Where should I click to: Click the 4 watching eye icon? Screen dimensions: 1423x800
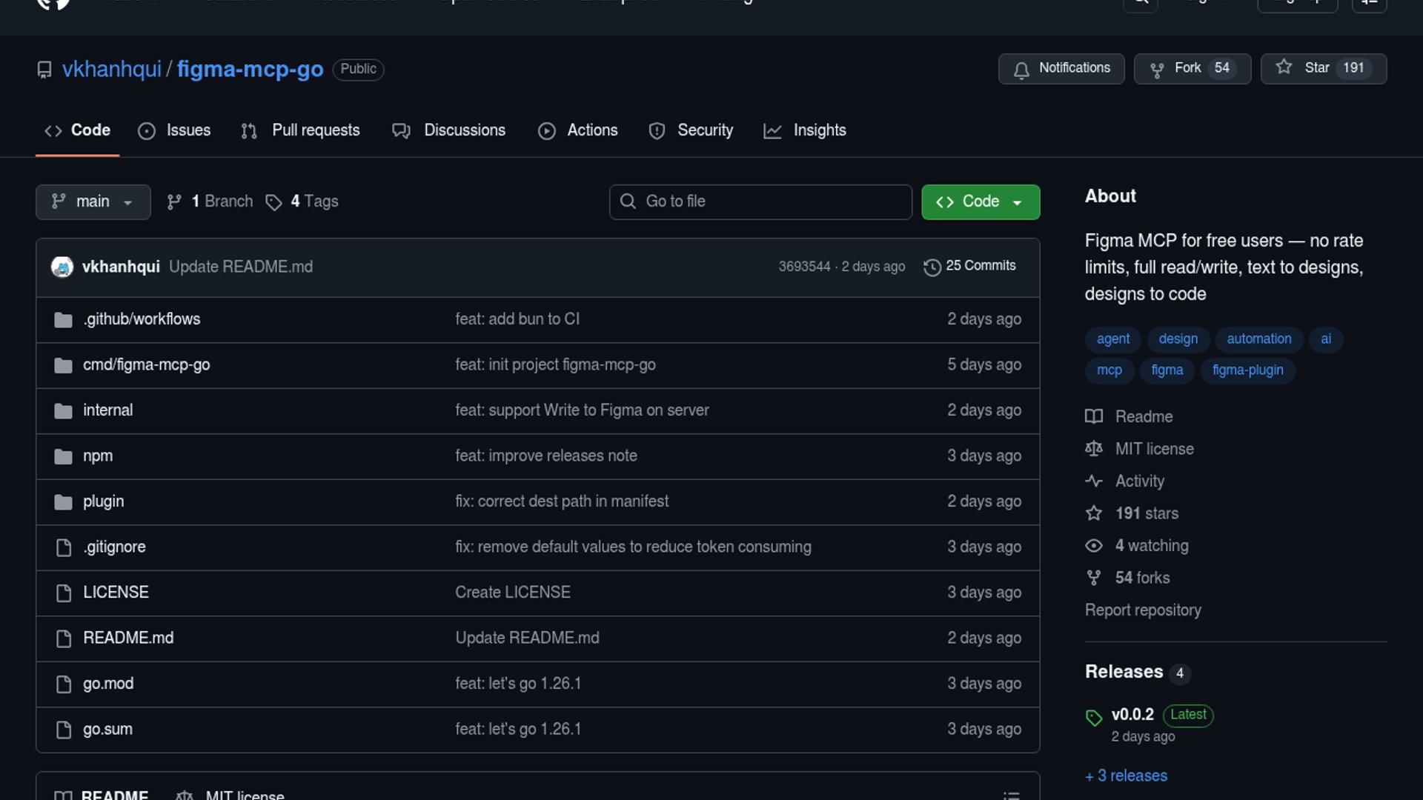click(1093, 546)
